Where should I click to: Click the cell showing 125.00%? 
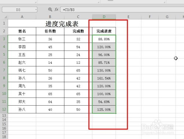104,109
